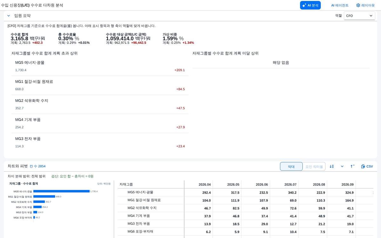Click the 2026.05 column header
Viewport: 381px width, 238px height.
pyautogui.click(x=227, y=184)
